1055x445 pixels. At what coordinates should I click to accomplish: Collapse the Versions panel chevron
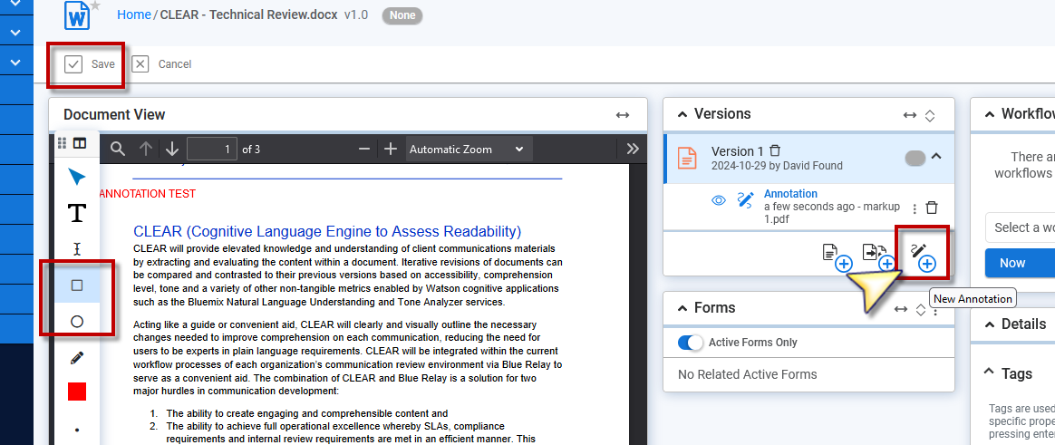coord(682,114)
